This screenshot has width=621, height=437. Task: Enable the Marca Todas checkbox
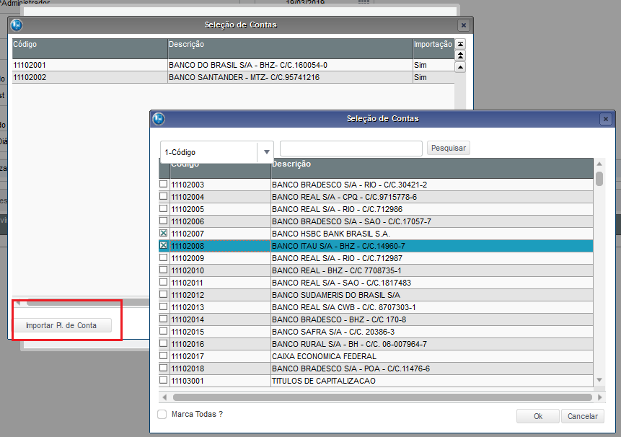click(162, 414)
